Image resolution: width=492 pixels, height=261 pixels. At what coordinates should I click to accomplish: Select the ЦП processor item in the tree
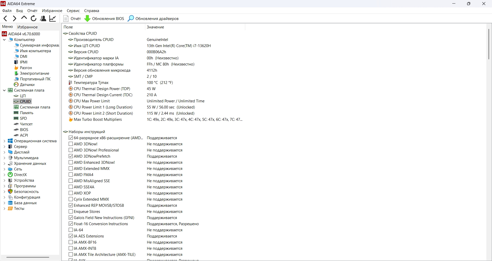point(20,96)
